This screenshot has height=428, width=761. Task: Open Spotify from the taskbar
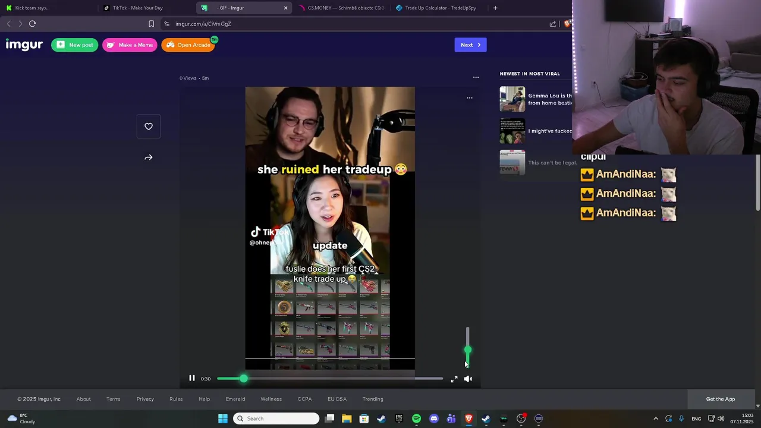click(x=416, y=418)
